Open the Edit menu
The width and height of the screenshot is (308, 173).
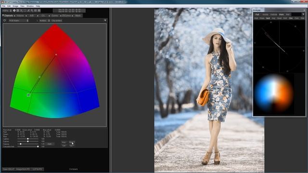coord(9,6)
